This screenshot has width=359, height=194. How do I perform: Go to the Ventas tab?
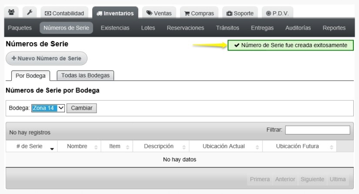coord(159,13)
